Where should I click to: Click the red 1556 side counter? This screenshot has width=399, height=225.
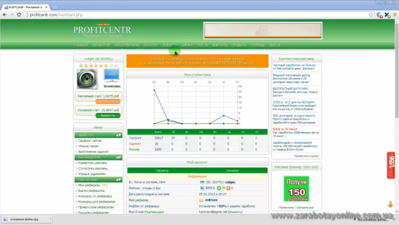pos(391,165)
